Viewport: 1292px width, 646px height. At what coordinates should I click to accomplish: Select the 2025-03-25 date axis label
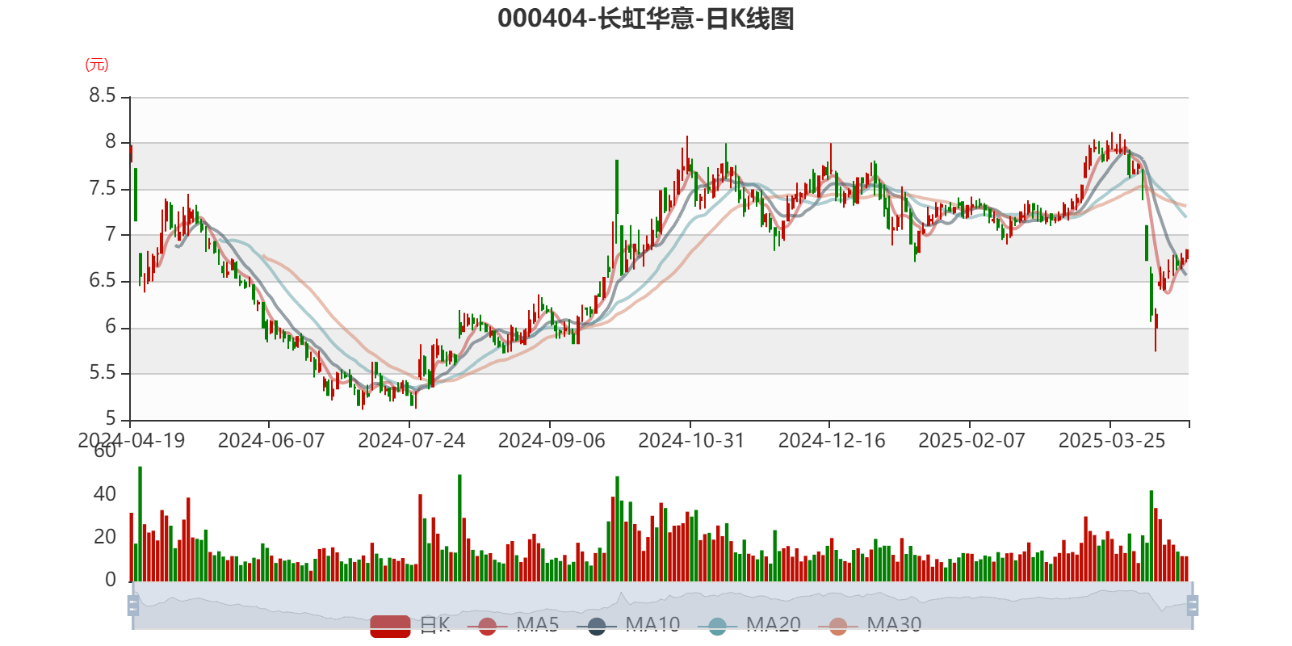pyautogui.click(x=1111, y=441)
